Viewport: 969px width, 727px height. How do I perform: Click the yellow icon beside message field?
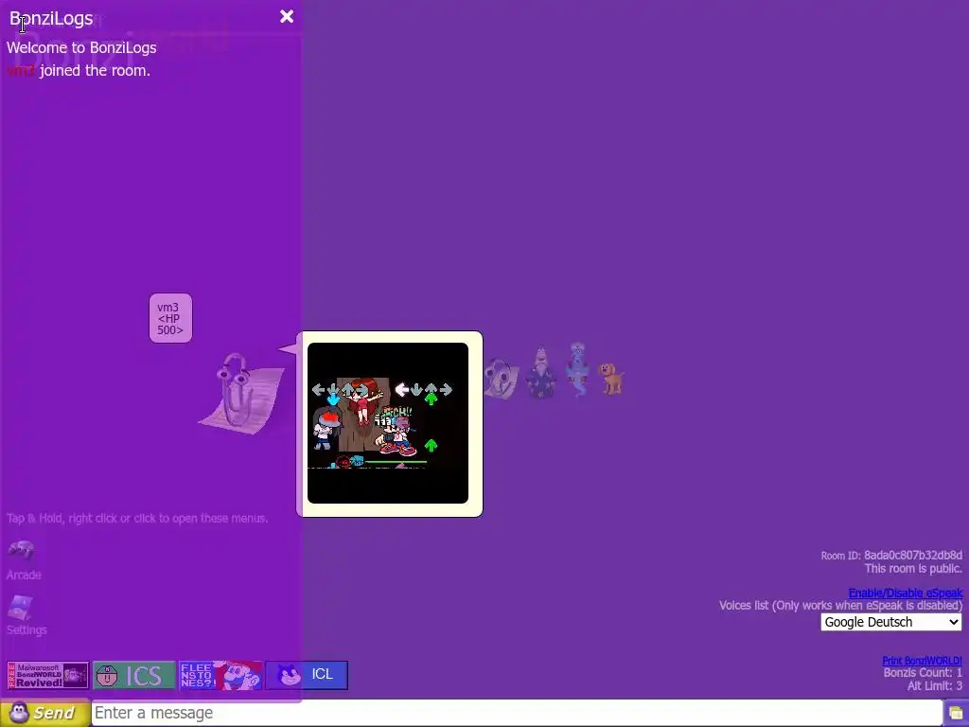956,714
